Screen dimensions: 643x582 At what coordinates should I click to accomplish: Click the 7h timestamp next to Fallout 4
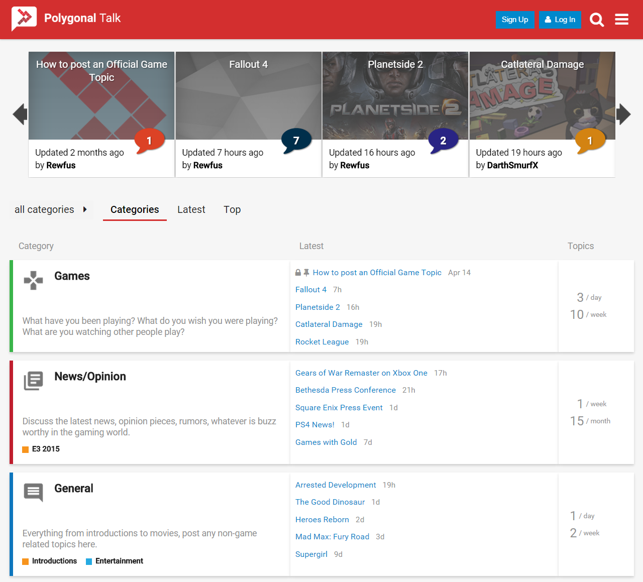[x=337, y=290]
